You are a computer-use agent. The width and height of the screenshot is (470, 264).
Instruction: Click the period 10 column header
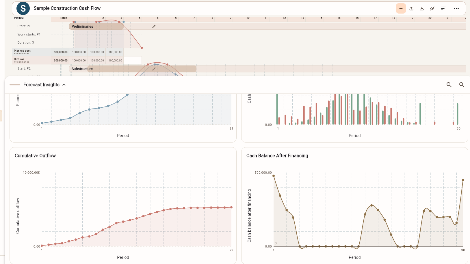248,18
